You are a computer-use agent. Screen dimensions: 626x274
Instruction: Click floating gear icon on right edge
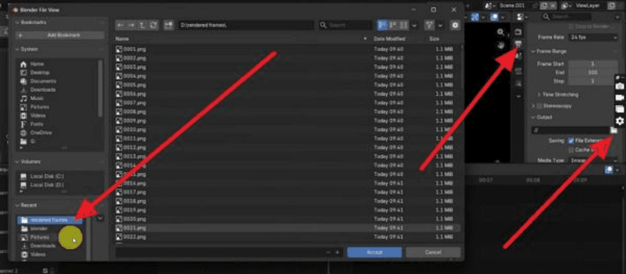620,121
